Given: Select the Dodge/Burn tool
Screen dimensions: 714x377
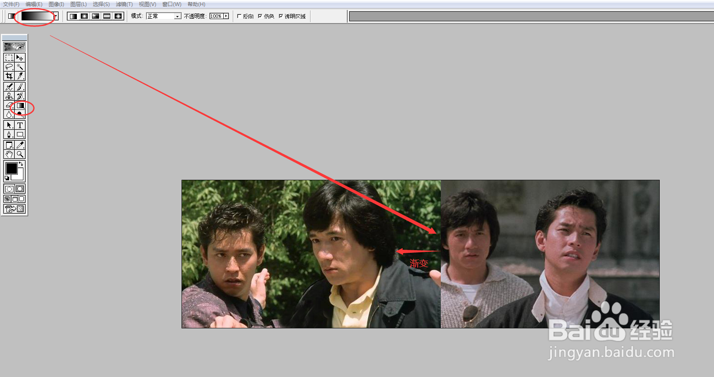Looking at the screenshot, I should point(20,114).
